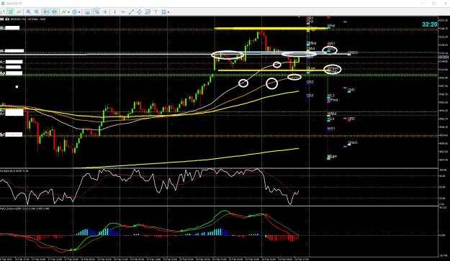Expand the indicators dropdown arrow
The image size is (450, 261).
coord(68,12)
